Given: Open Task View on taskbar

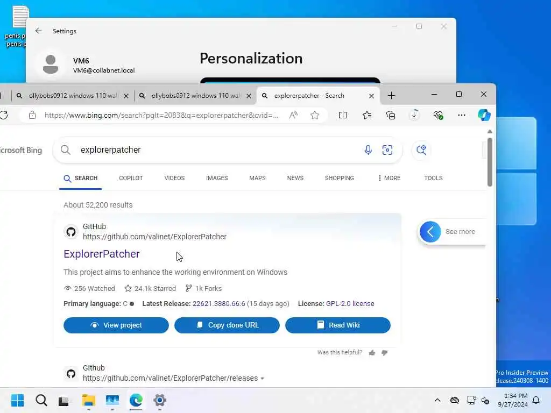Looking at the screenshot, I should click(63, 401).
